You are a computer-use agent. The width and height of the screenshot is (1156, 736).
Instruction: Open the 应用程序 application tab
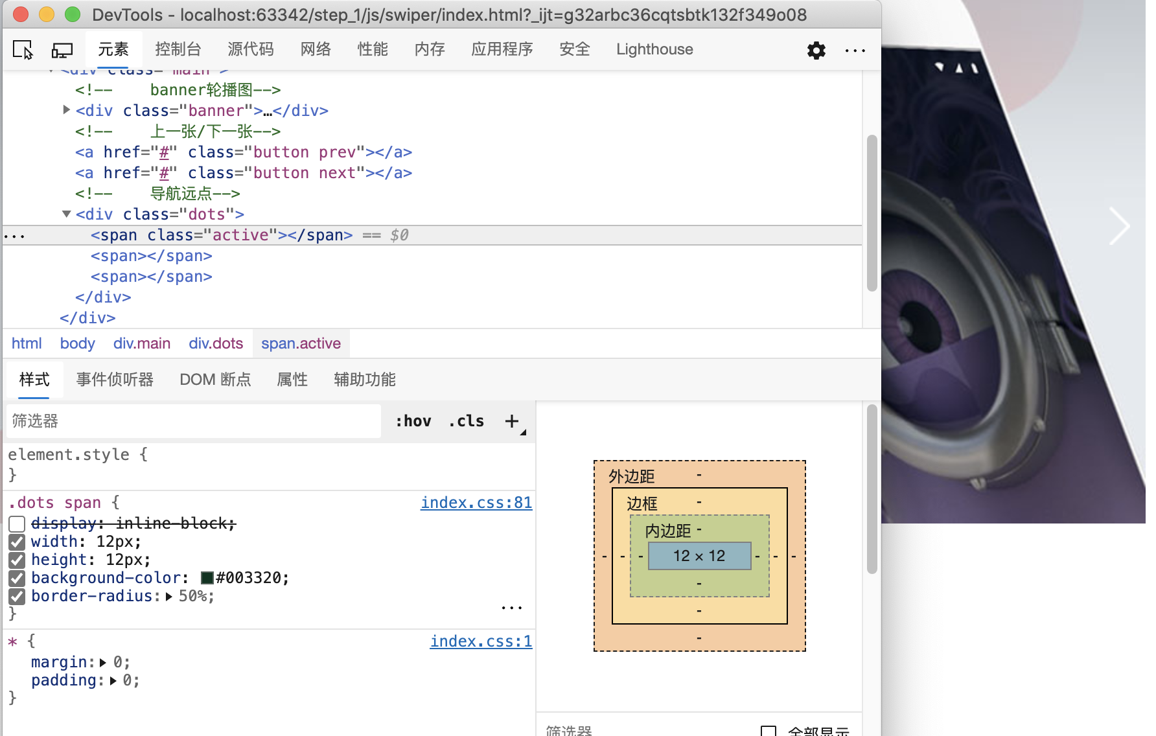(x=502, y=49)
